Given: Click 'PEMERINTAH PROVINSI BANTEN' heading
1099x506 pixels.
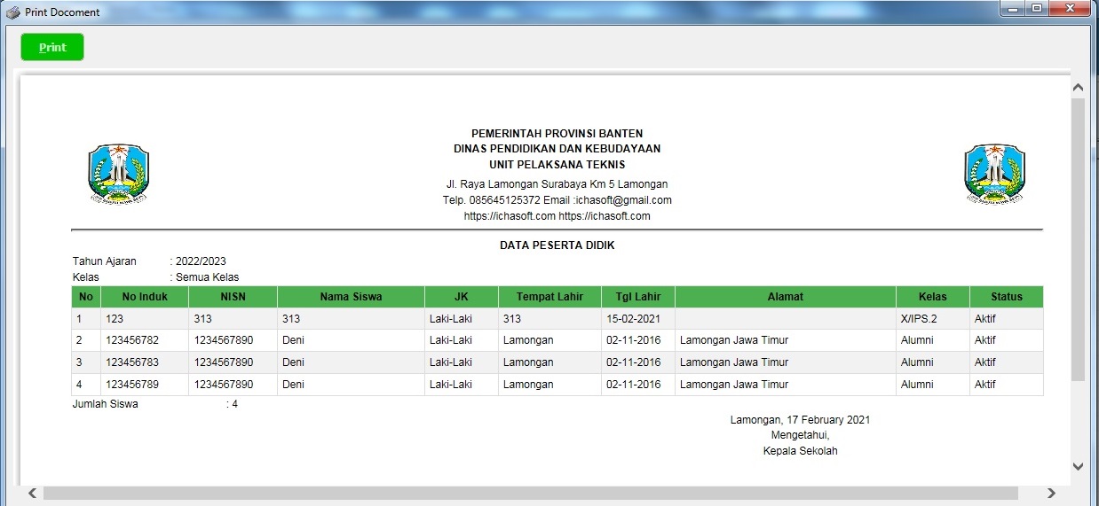Looking at the screenshot, I should click(557, 133).
